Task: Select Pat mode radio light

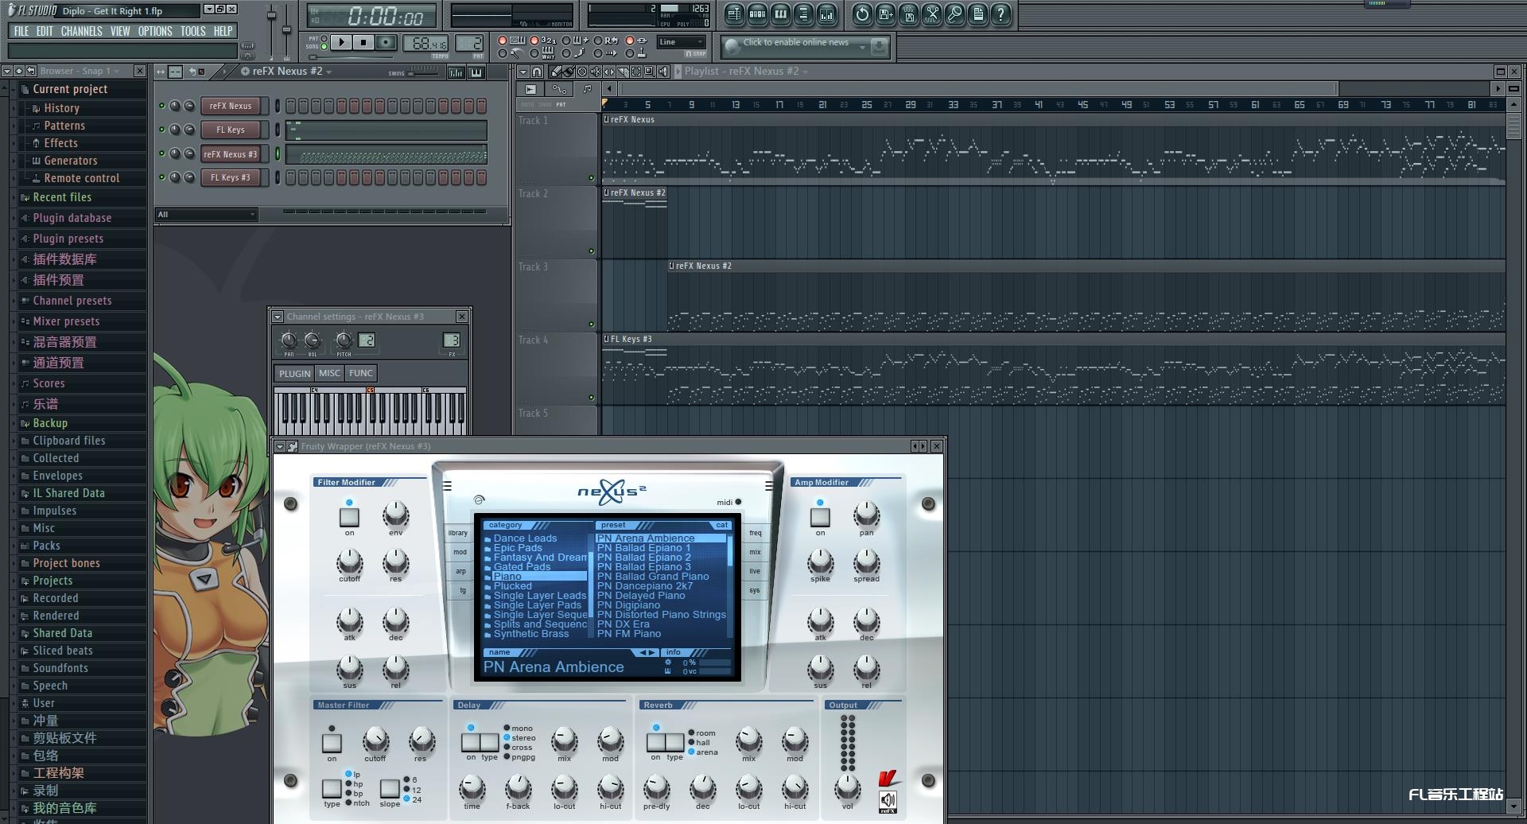Action: click(324, 38)
